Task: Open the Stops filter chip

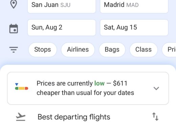Action: tap(43, 50)
